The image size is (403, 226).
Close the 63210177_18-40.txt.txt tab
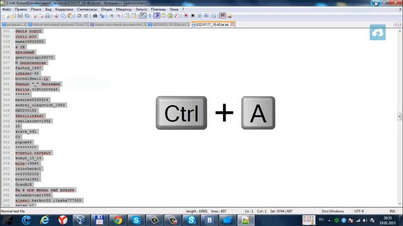point(232,24)
